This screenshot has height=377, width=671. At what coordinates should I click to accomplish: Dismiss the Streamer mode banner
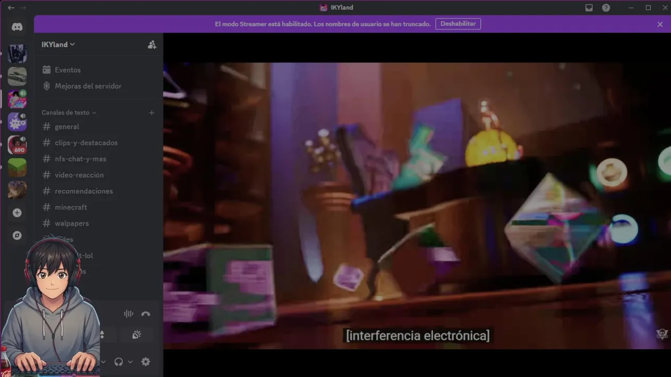[660, 24]
